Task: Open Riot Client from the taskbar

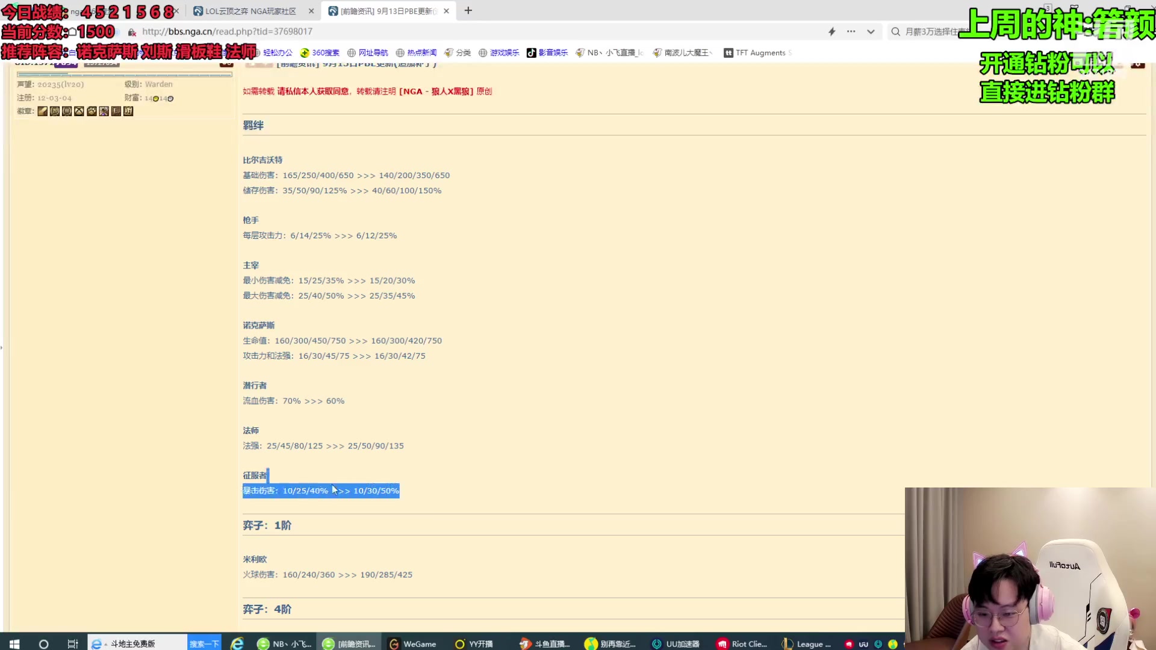Action: coord(742,644)
